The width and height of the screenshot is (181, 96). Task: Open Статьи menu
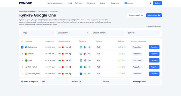(x=103, y=3)
